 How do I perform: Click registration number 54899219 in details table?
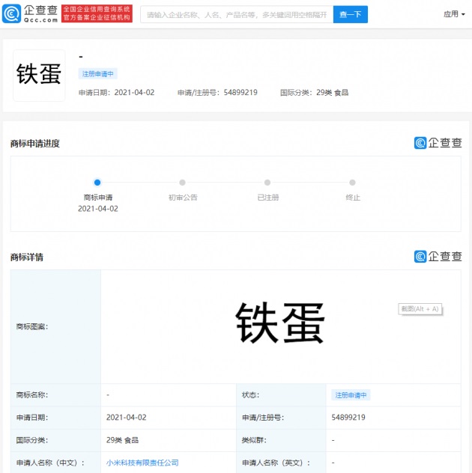[348, 418]
